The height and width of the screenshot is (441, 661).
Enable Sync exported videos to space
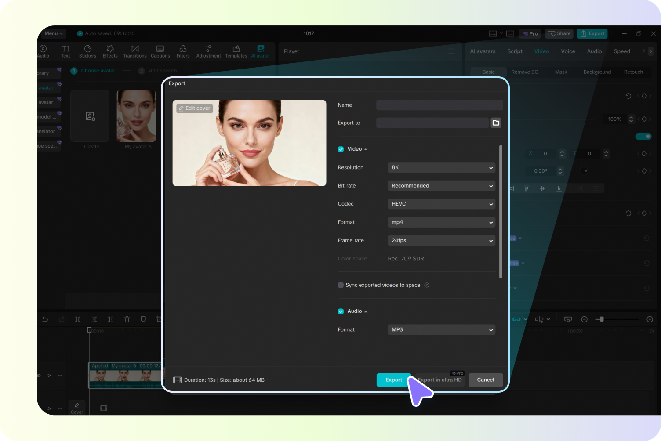[341, 285]
